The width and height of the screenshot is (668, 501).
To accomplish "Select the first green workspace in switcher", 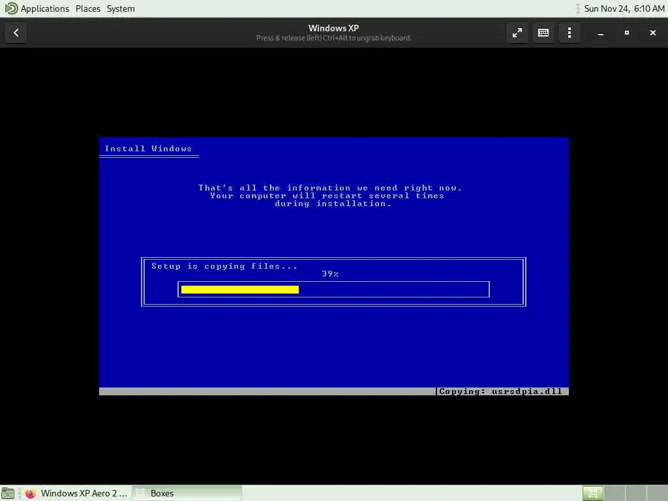I will (592, 493).
